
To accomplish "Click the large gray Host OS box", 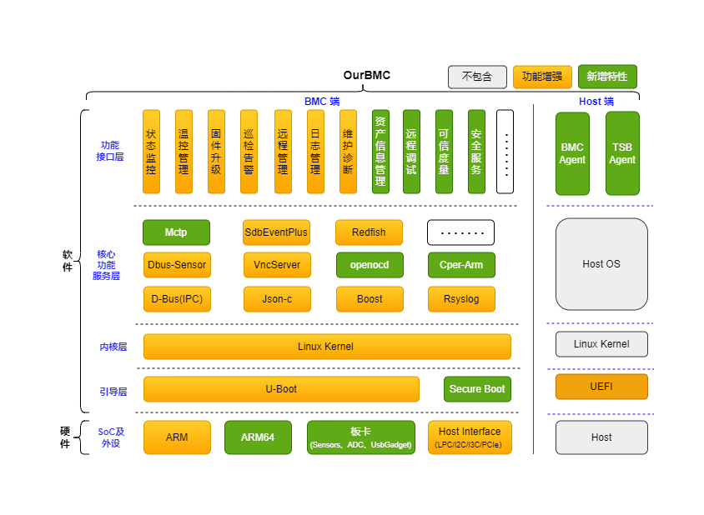I will (x=601, y=264).
